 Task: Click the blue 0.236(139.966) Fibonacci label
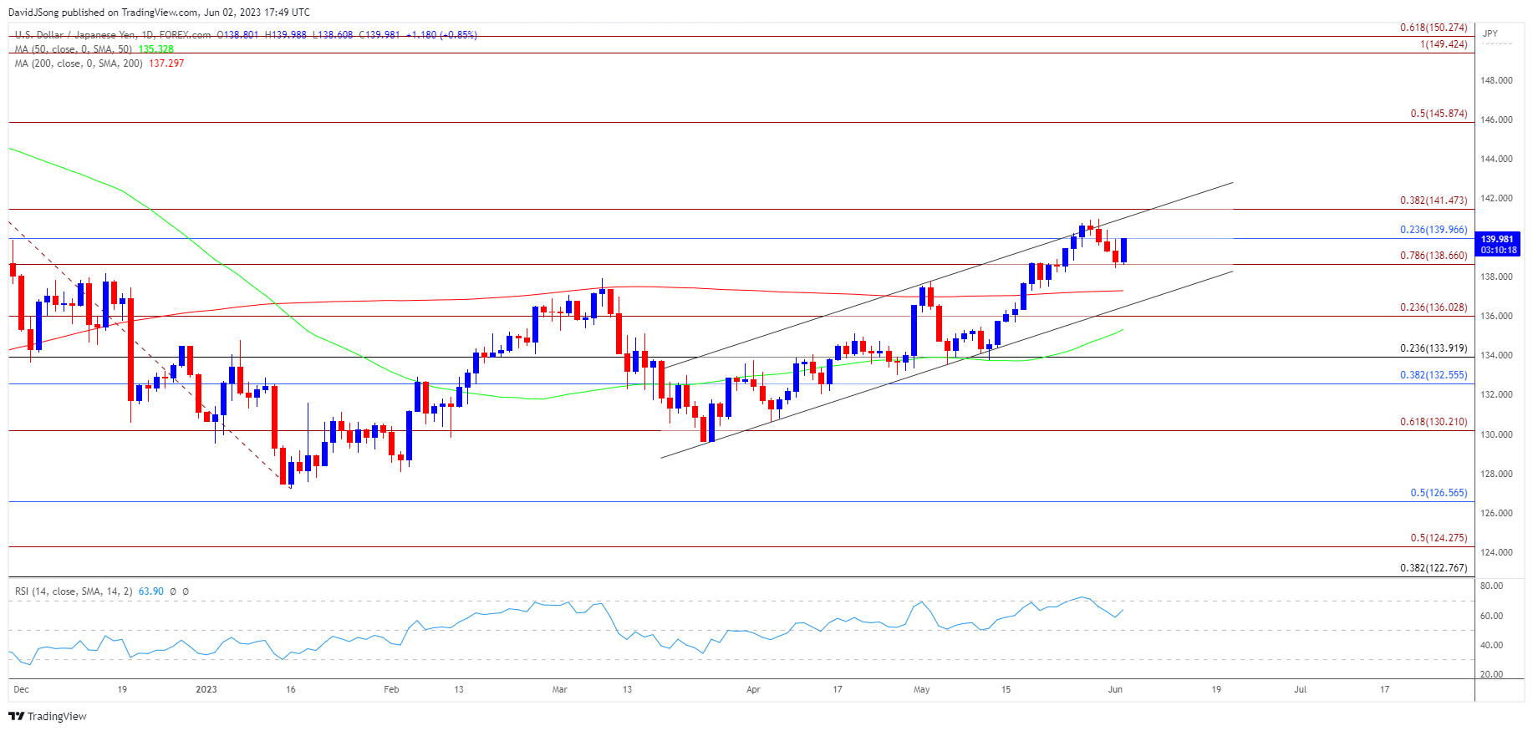click(x=1434, y=230)
